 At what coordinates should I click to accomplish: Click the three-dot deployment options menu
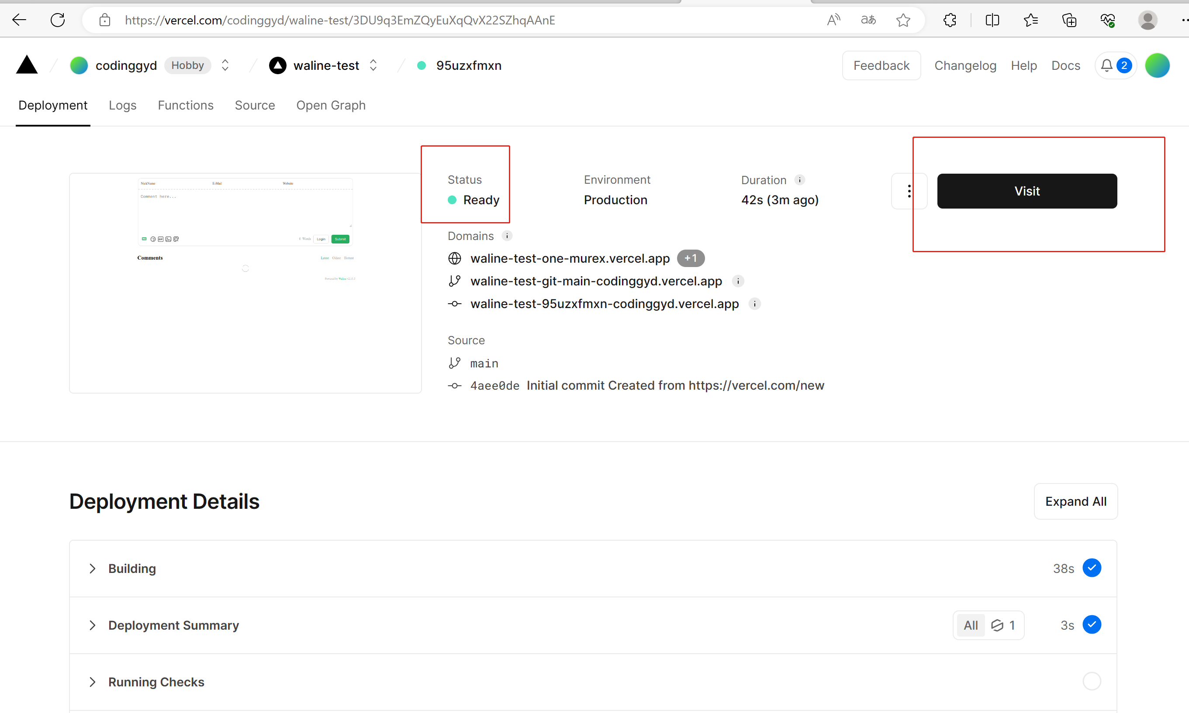click(909, 191)
